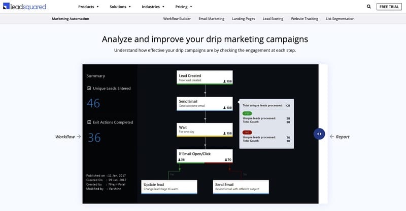
Task: Click the FREE TRIAL button
Action: (389, 7)
